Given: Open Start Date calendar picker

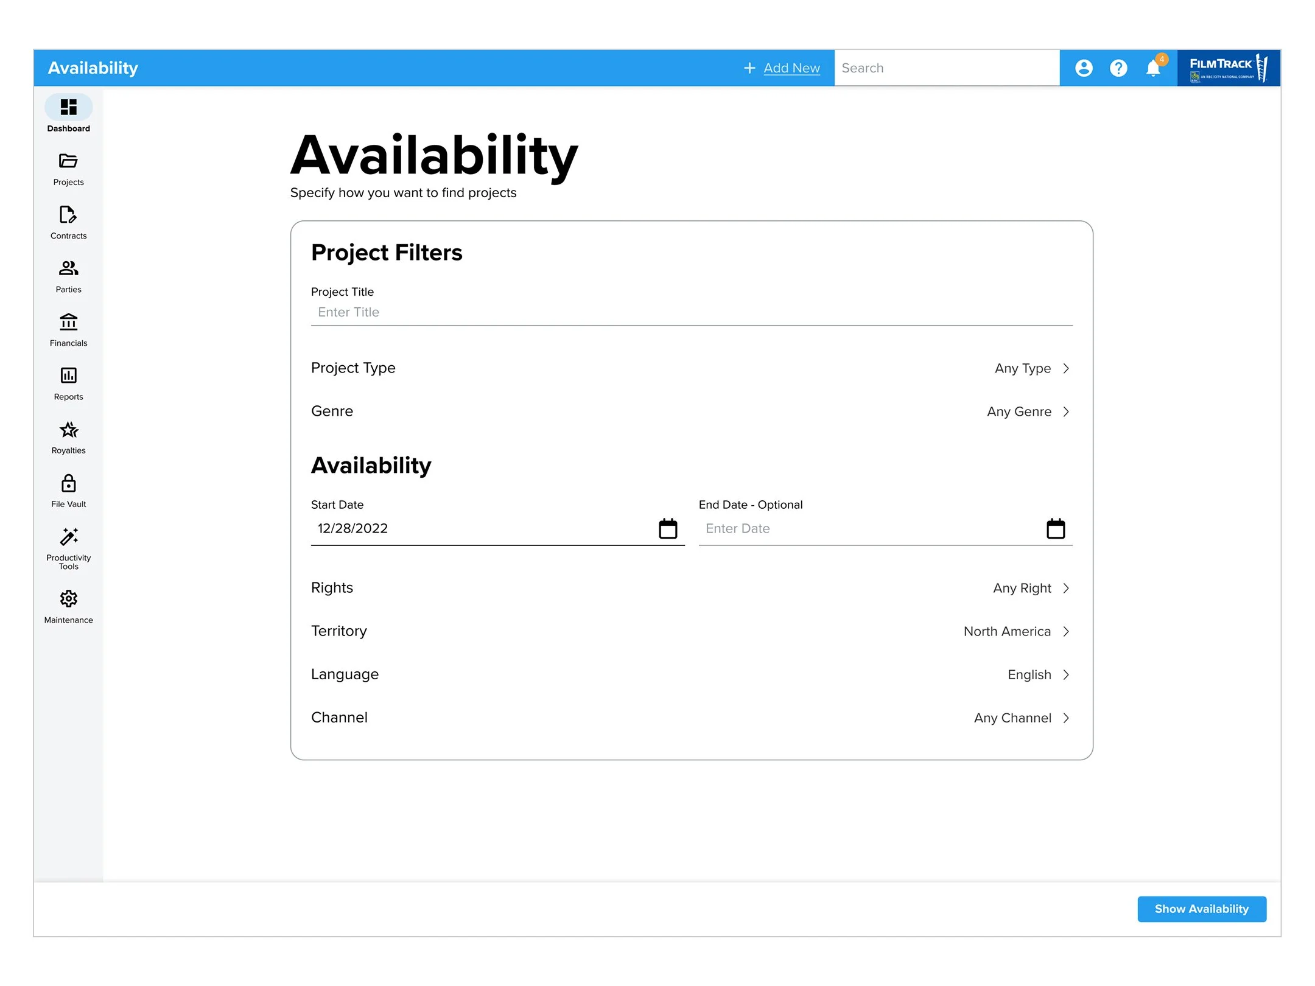Looking at the screenshot, I should [668, 528].
